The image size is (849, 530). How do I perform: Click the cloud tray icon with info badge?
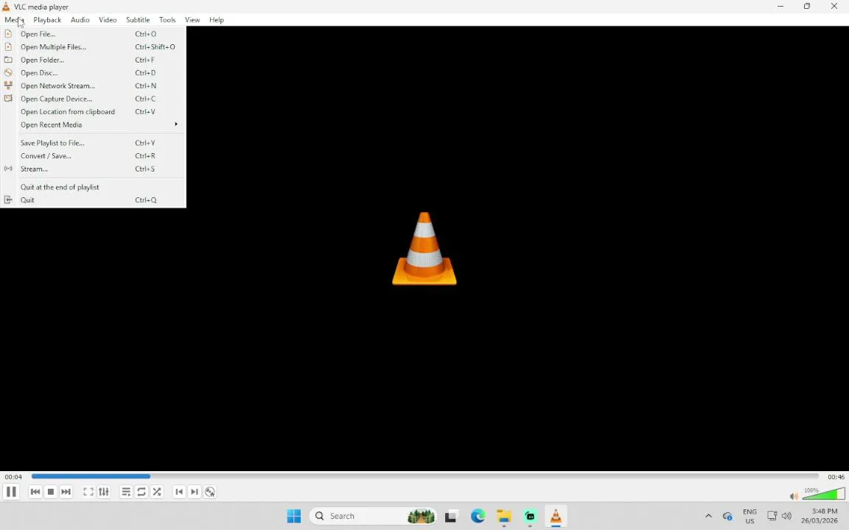pos(727,516)
